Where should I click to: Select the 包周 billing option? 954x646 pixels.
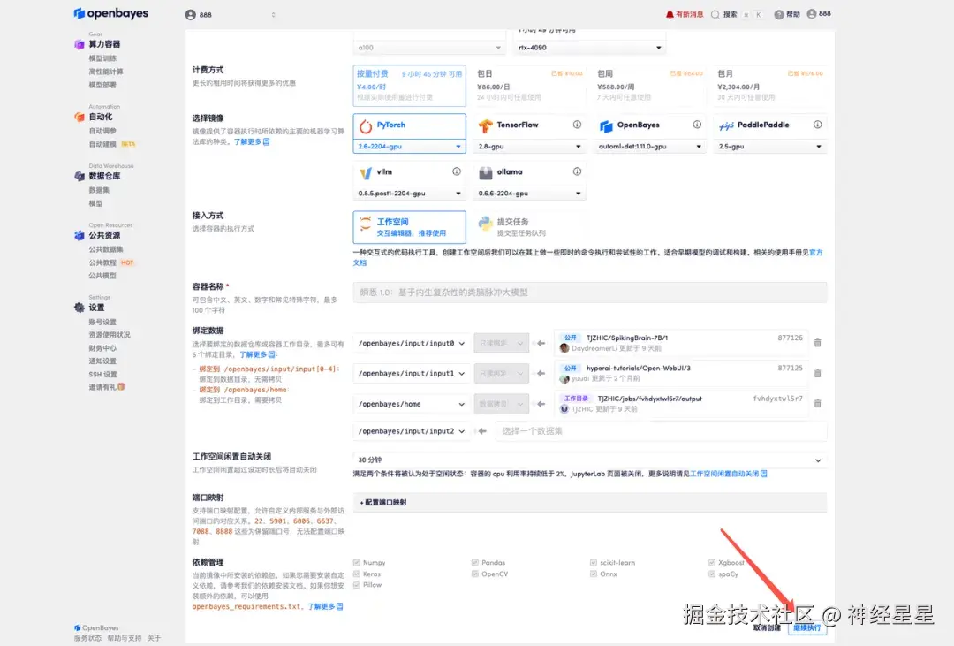[x=649, y=86]
